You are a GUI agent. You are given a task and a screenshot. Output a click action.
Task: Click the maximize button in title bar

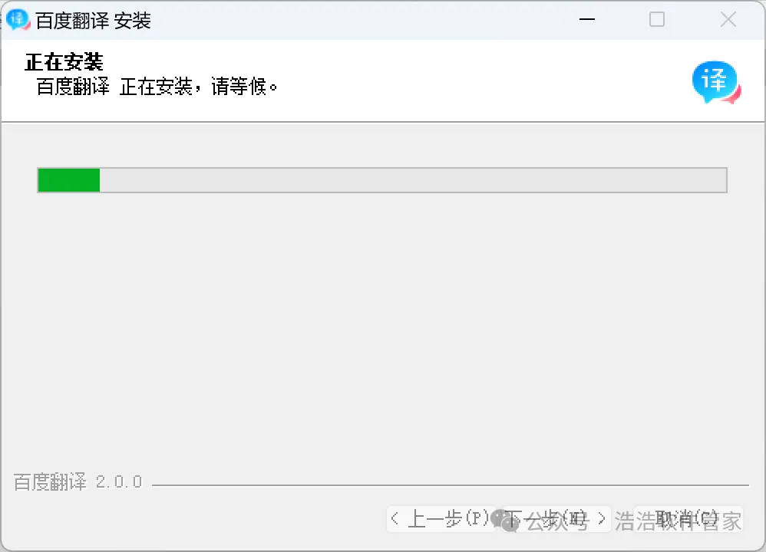(x=657, y=19)
